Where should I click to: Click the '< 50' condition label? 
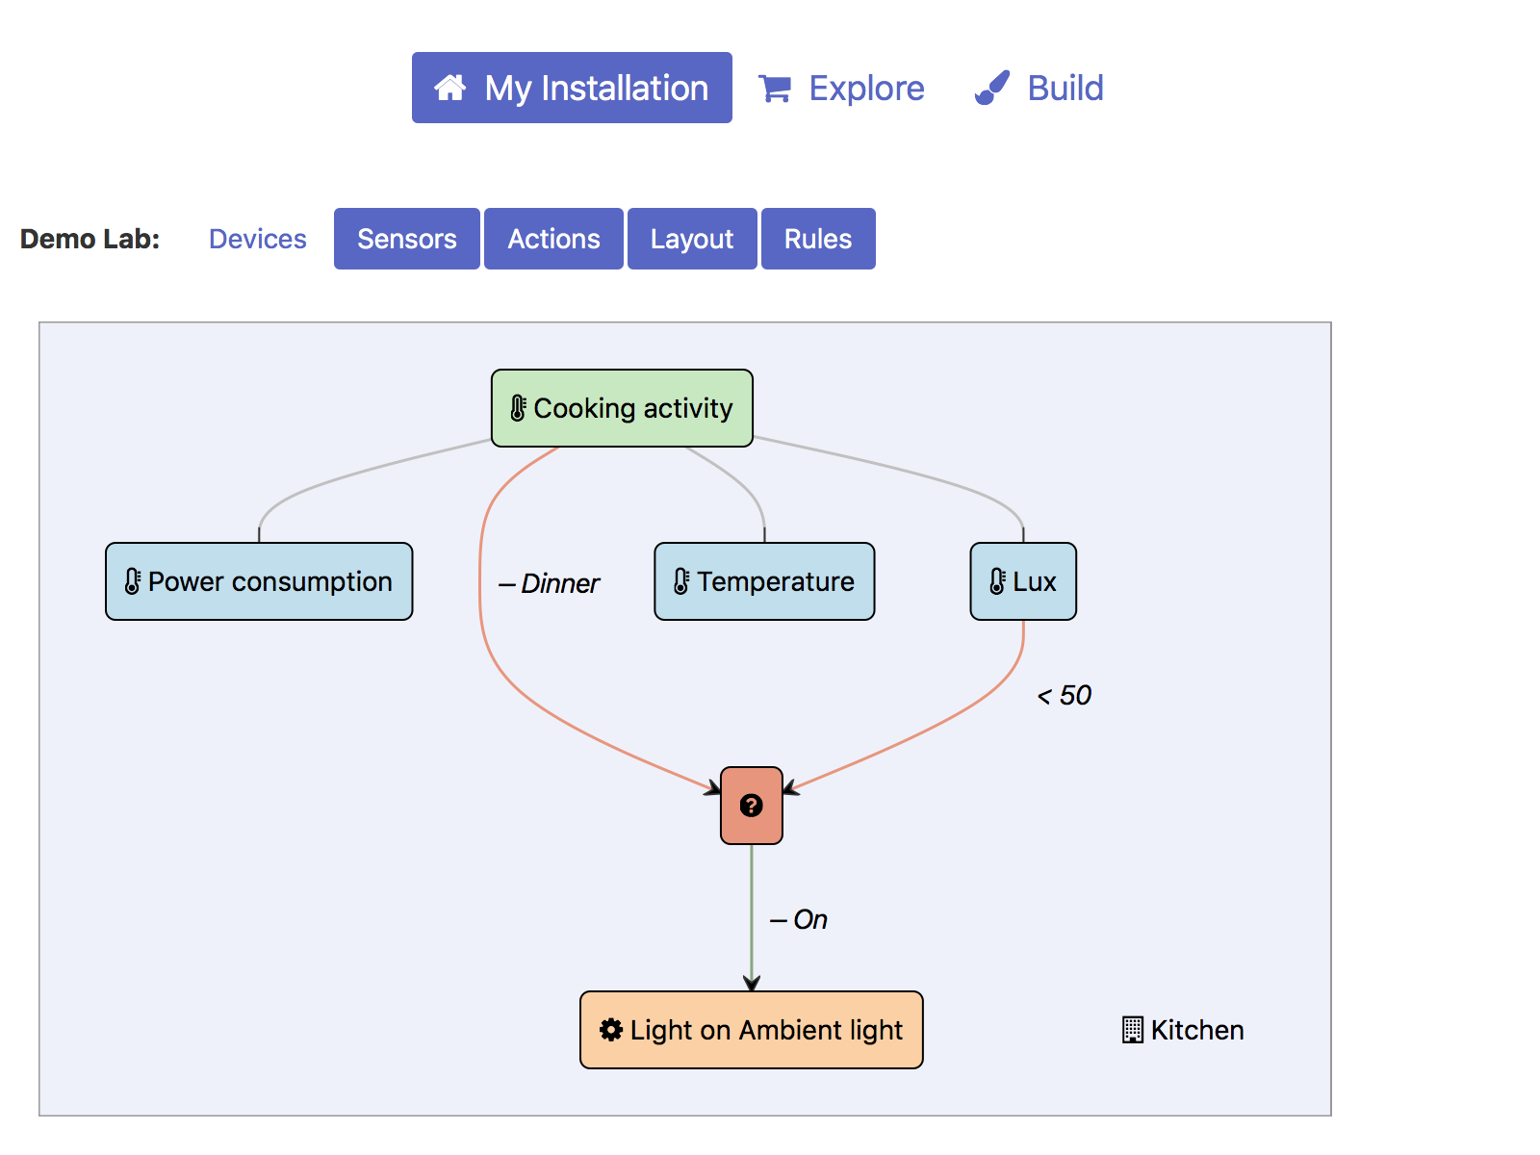point(1065,696)
